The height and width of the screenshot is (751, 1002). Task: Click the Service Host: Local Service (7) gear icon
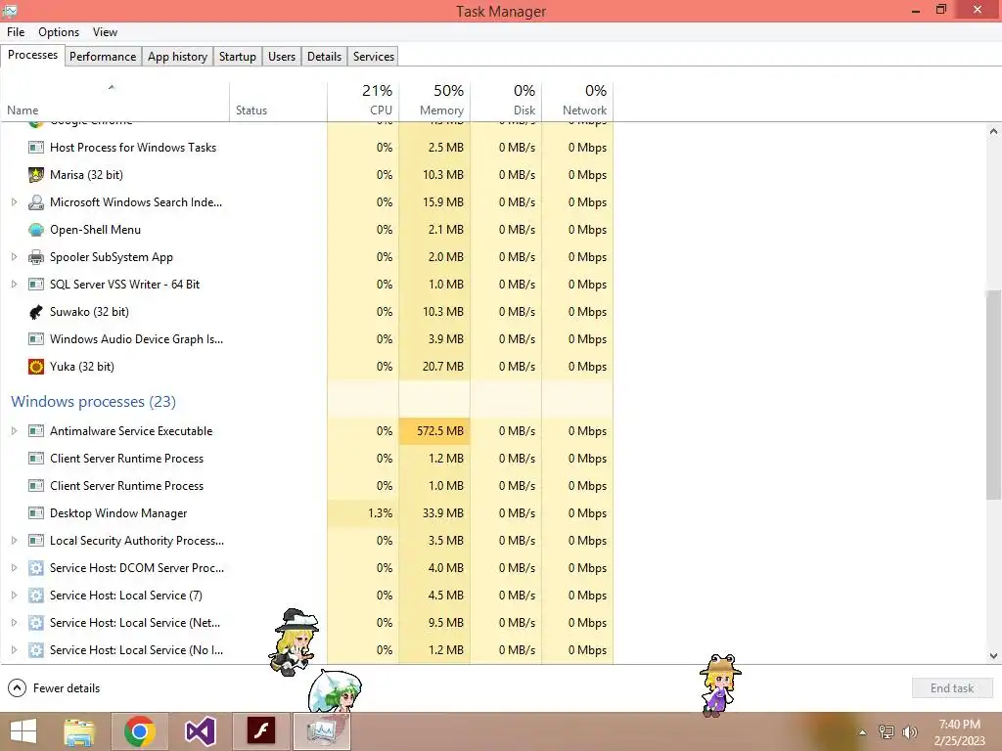pos(36,596)
